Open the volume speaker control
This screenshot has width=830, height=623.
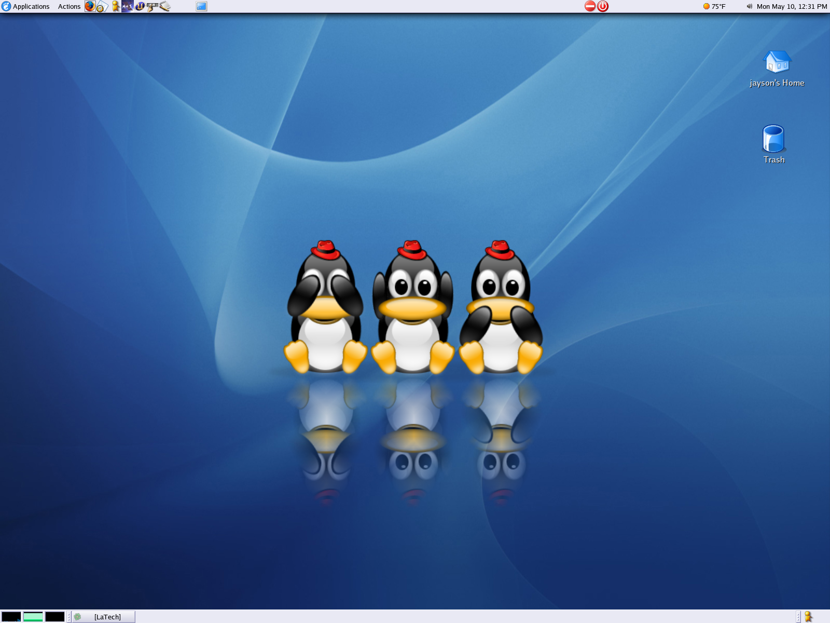pos(749,6)
